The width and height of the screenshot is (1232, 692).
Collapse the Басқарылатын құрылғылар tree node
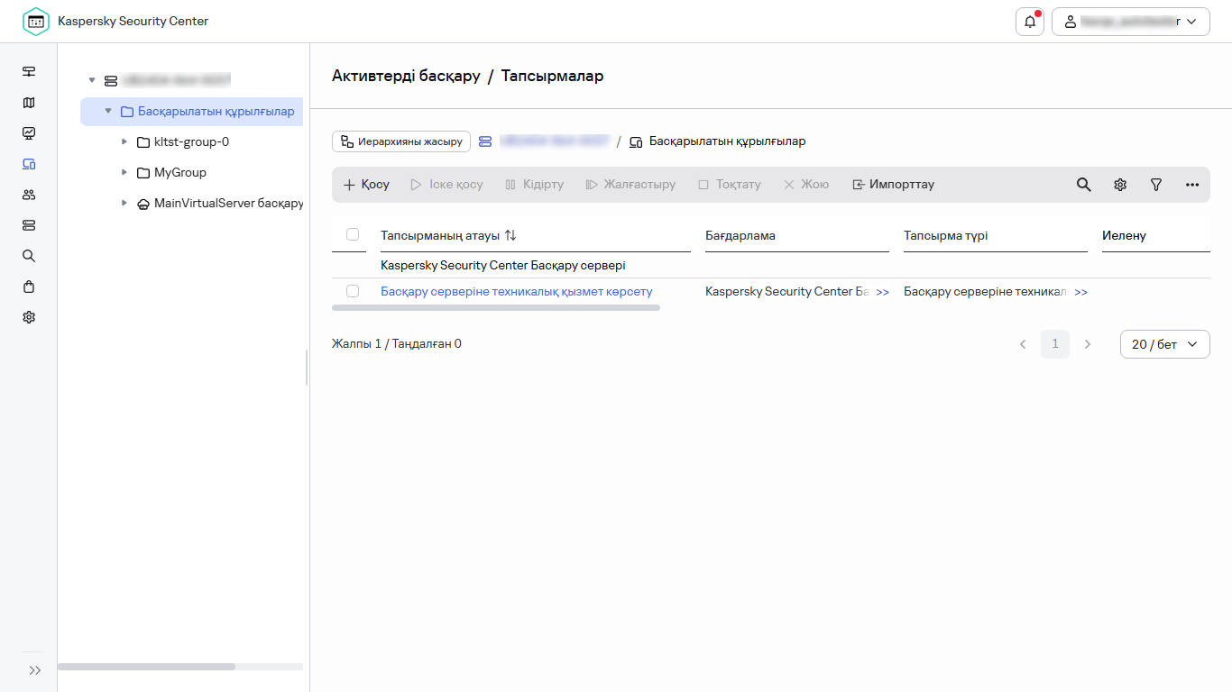(x=108, y=111)
